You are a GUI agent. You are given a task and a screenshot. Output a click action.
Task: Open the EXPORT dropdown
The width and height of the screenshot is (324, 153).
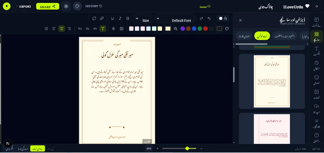click(23, 6)
